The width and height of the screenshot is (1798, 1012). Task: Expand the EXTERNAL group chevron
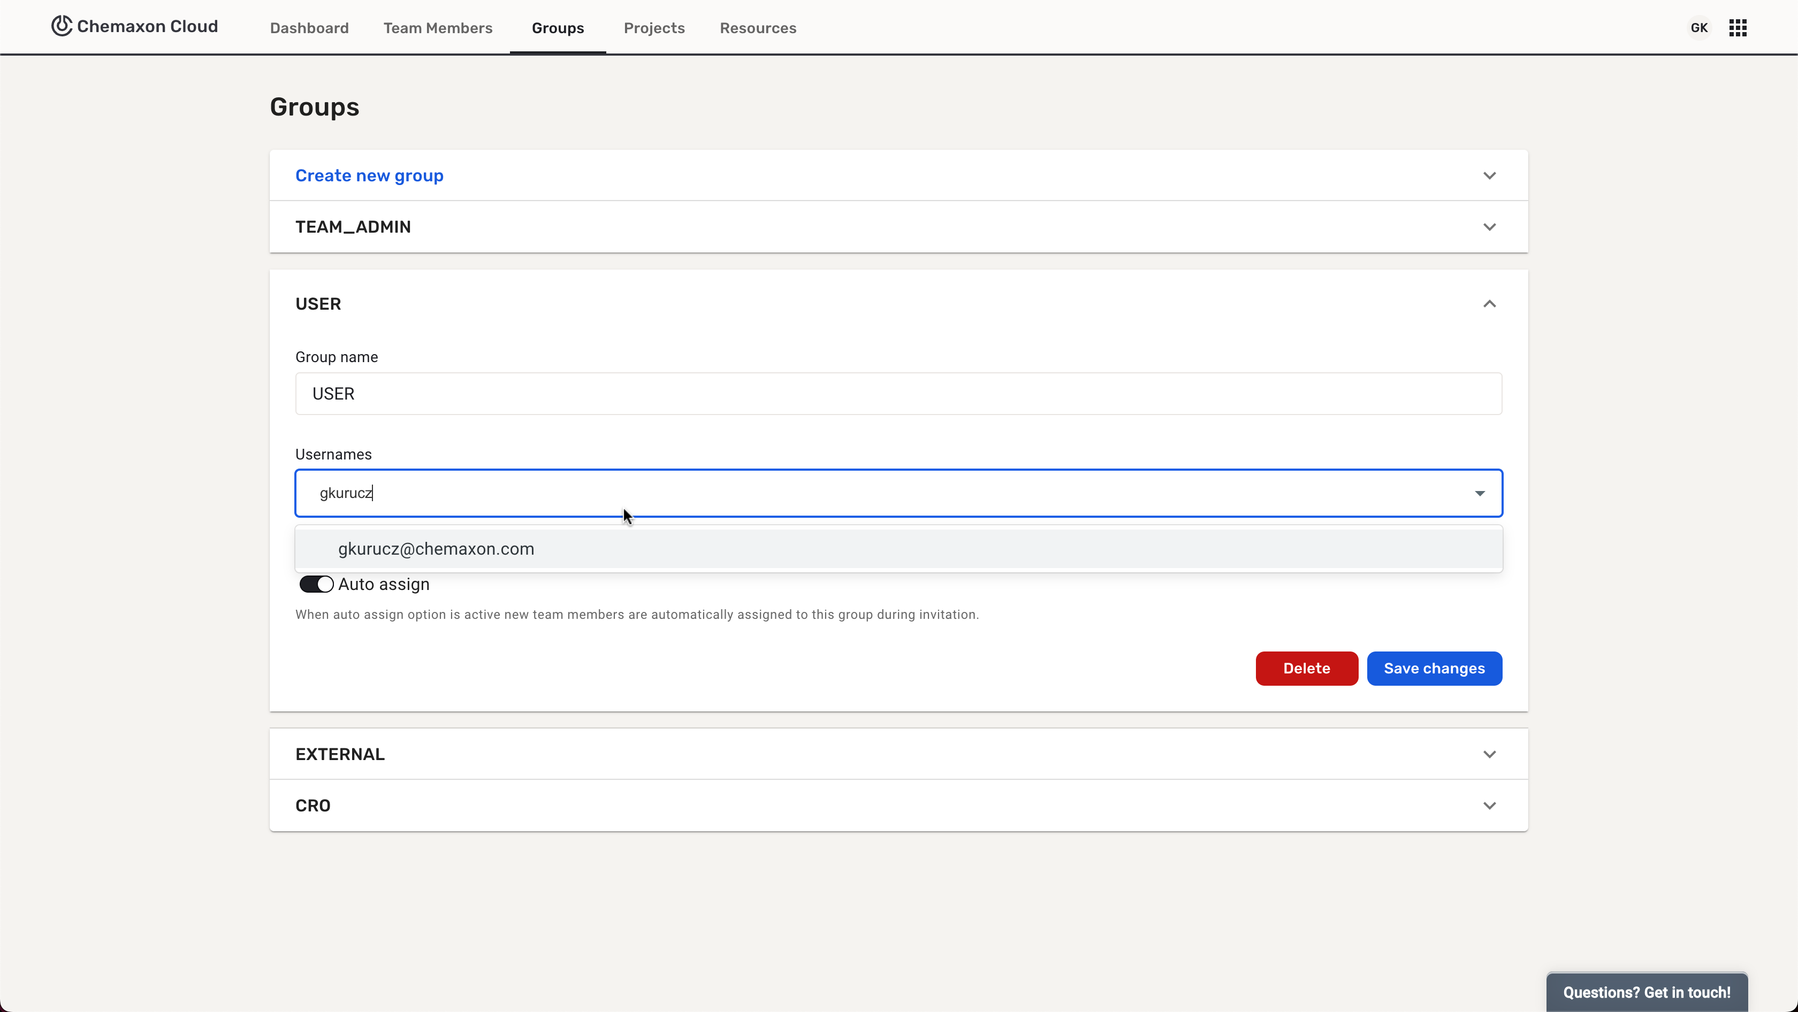pyautogui.click(x=1489, y=755)
